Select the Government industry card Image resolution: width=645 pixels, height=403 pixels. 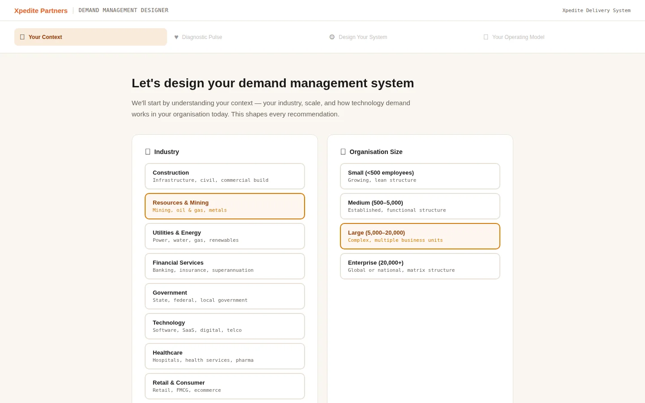pos(224,296)
